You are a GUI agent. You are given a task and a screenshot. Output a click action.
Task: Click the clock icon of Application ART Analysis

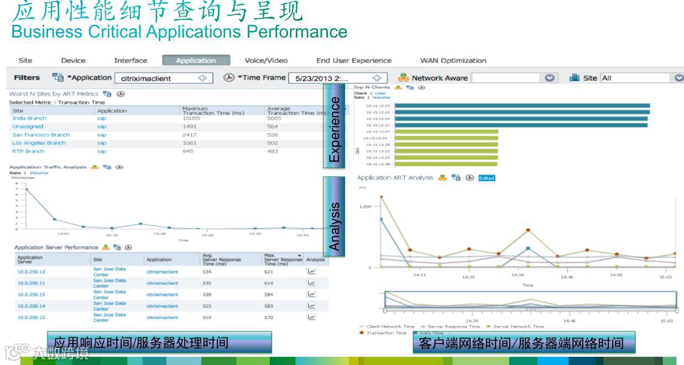pos(469,178)
